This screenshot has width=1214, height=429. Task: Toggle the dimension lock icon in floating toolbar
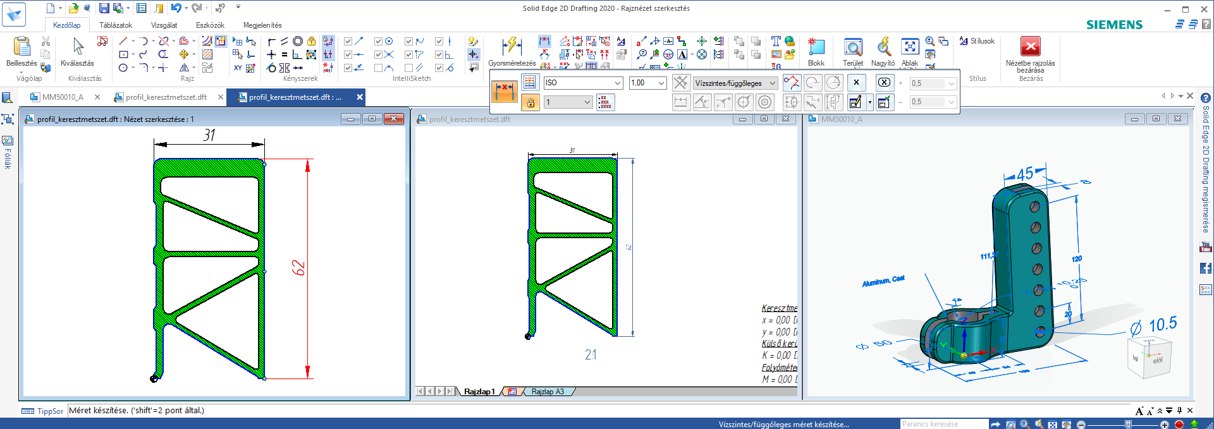530,102
